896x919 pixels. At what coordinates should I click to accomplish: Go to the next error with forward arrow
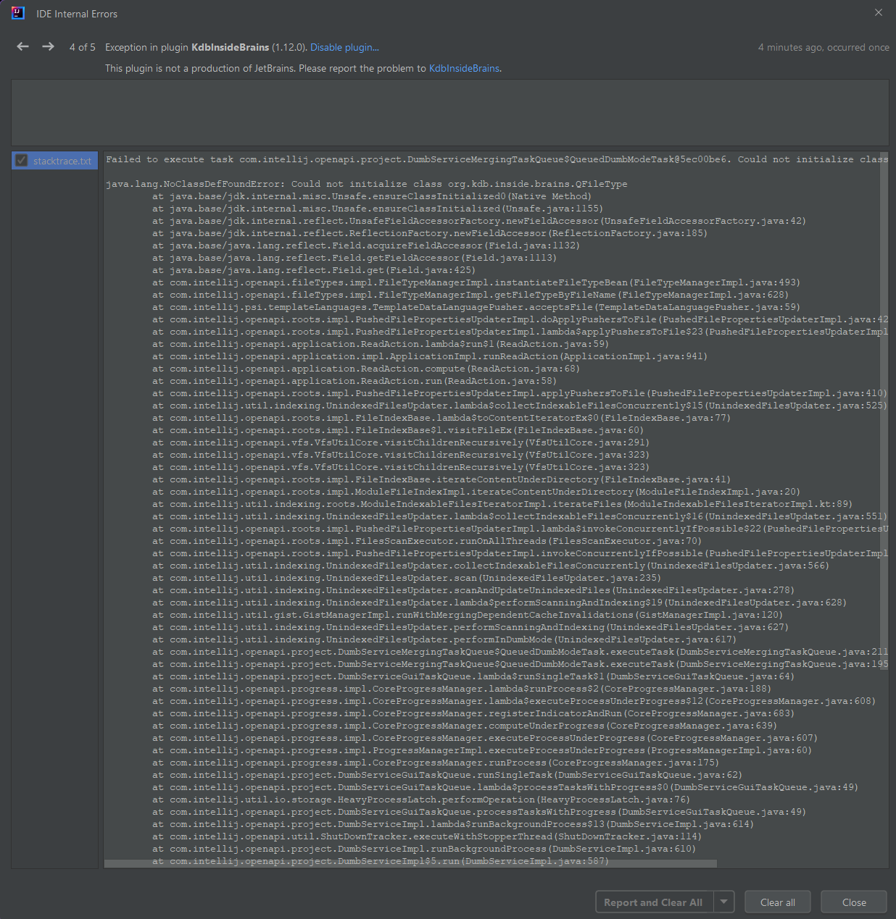[x=48, y=46]
